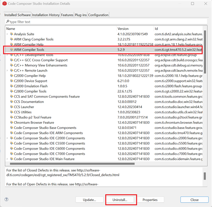Image resolution: width=212 pixels, height=207 pixels.
Task: Select the C2800 Compiler Tools row
Action: pos(104,91)
